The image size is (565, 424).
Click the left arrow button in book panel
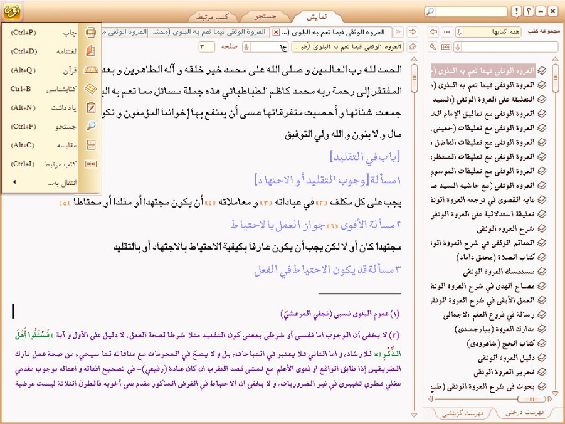(433, 32)
